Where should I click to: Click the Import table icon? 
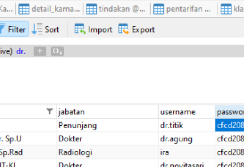point(80,29)
